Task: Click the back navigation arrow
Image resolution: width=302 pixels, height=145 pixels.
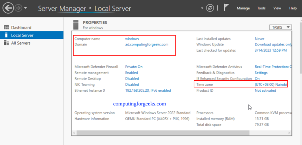Action: [8, 8]
